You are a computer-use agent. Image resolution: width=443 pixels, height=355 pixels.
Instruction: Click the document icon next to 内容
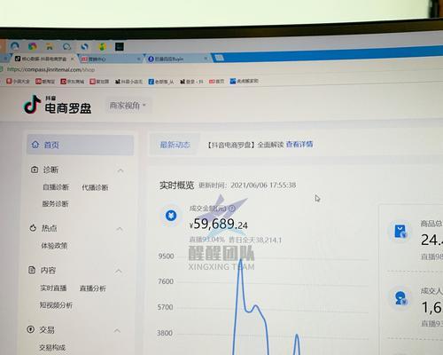coord(32,270)
